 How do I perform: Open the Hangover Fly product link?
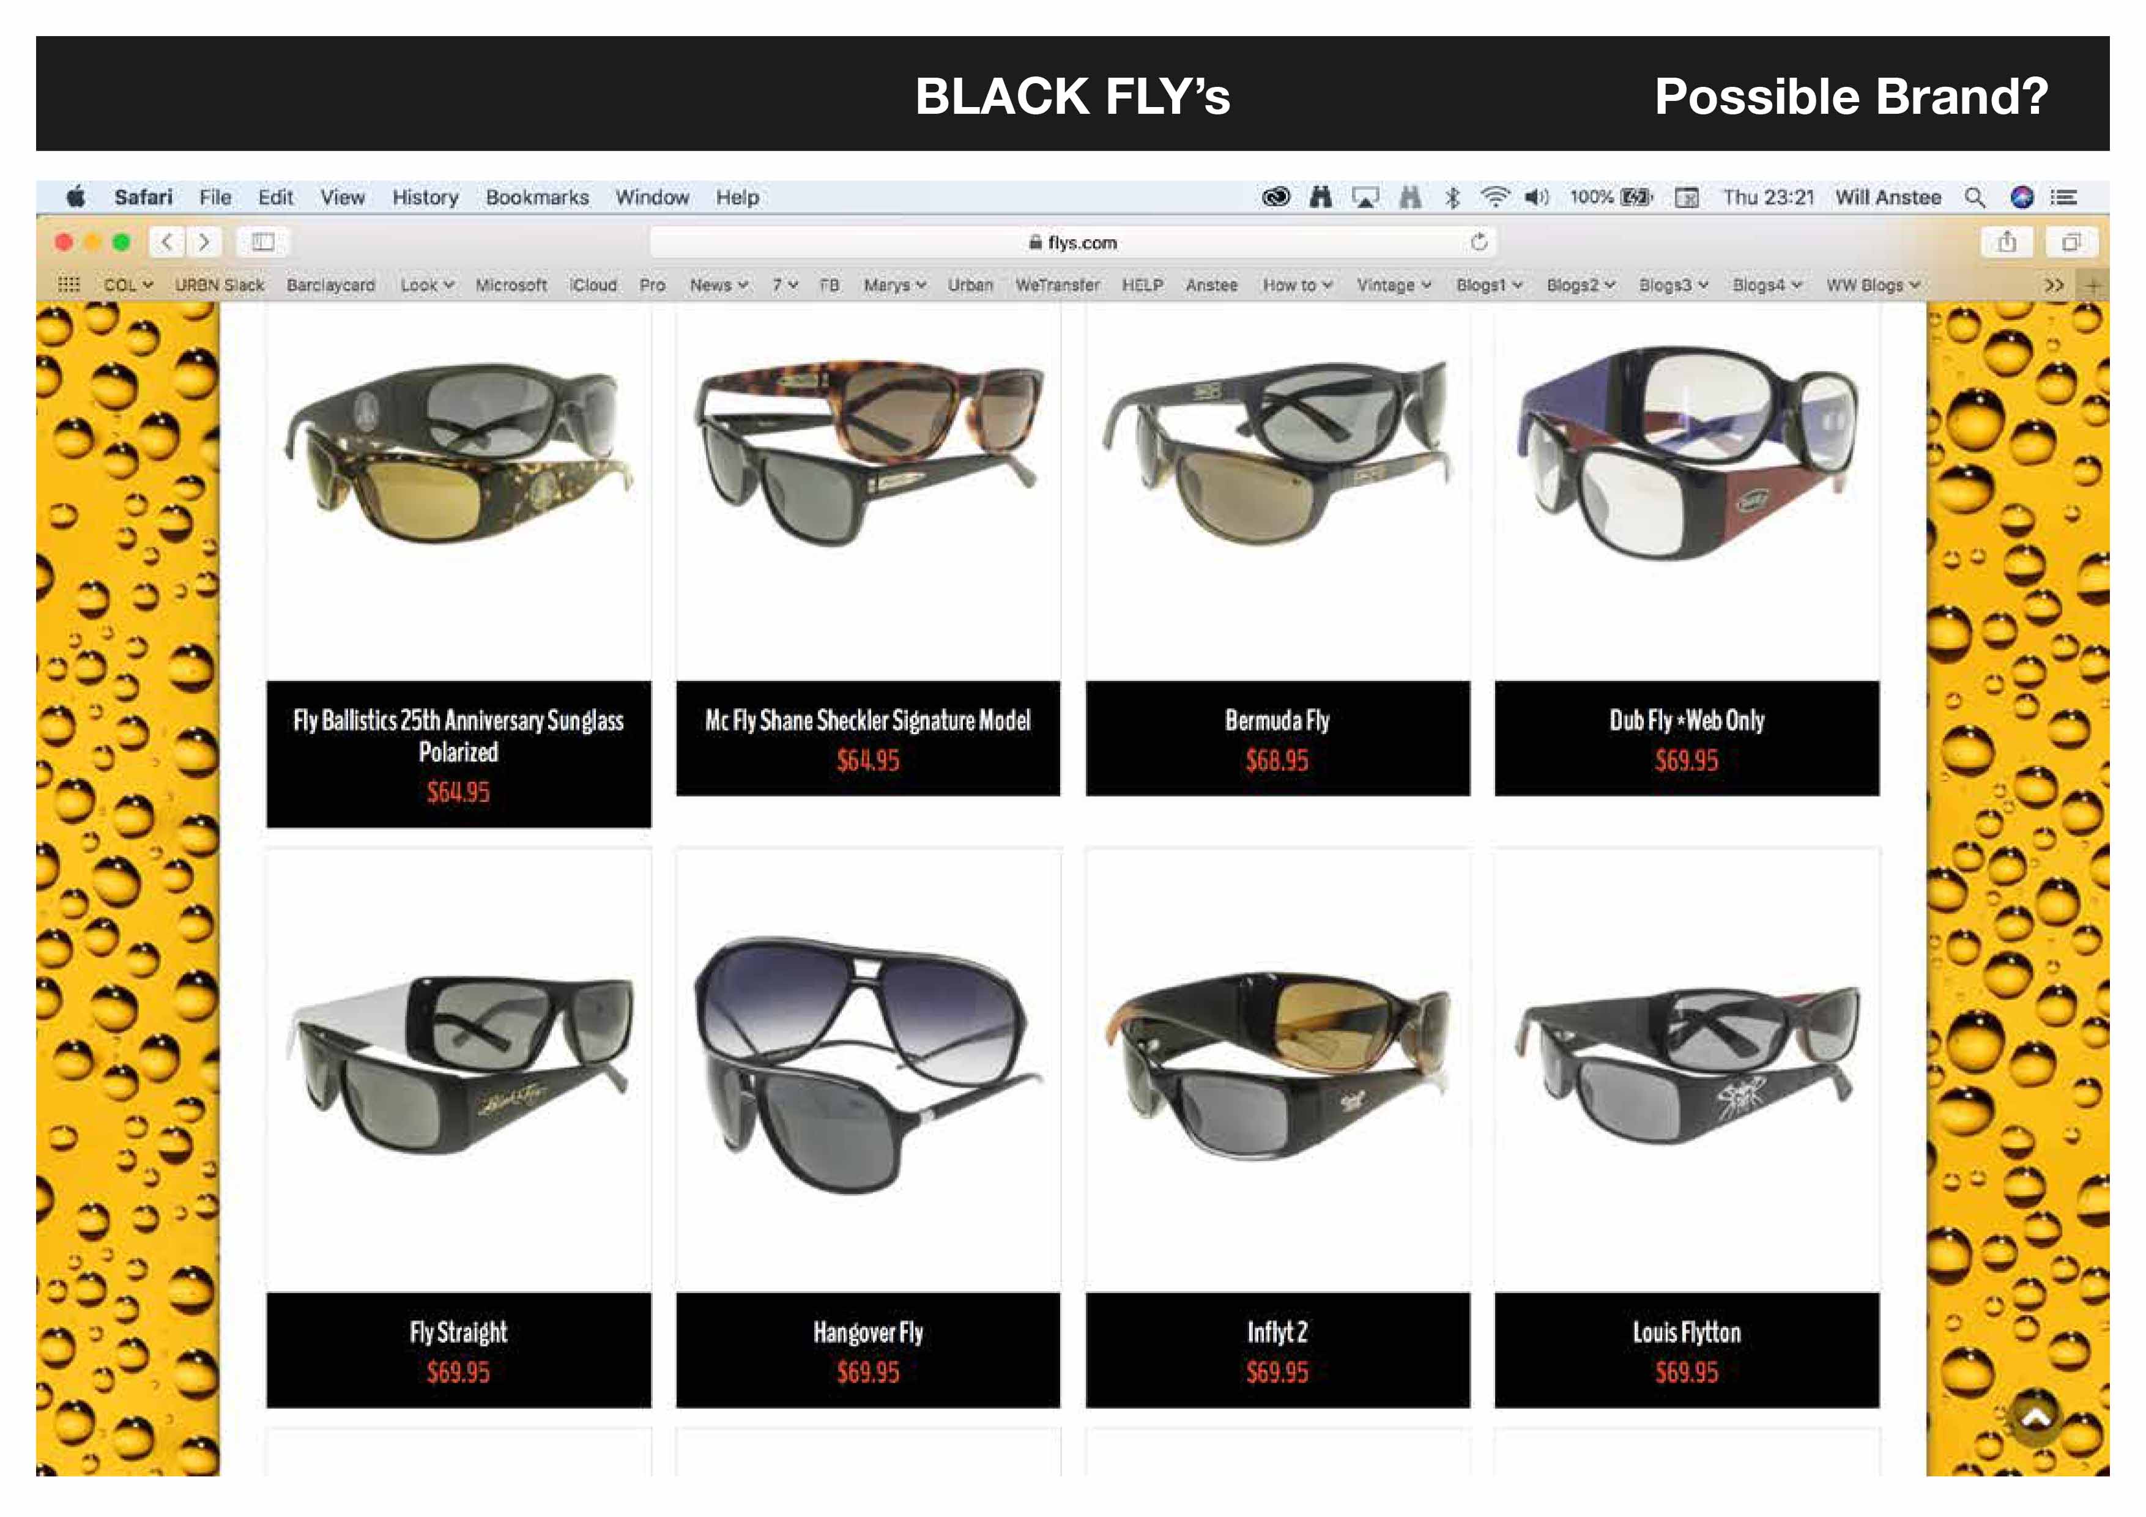867,1332
